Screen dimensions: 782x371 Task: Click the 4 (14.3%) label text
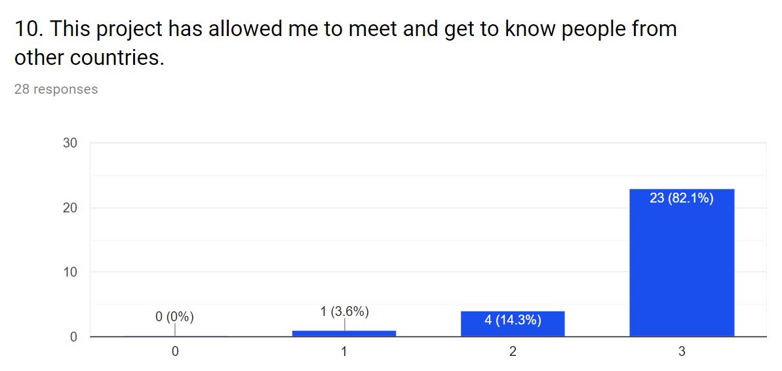click(513, 320)
